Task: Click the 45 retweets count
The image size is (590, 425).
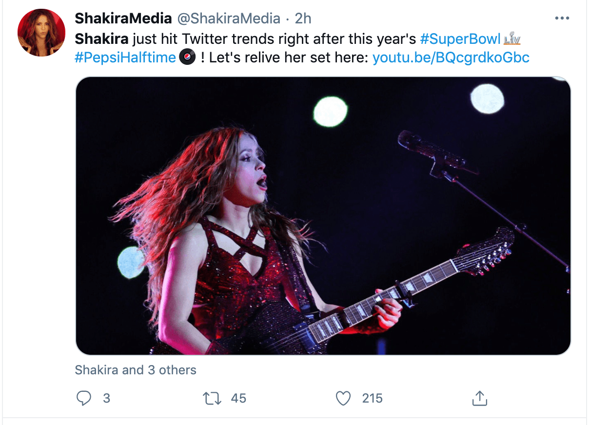Action: point(237,398)
